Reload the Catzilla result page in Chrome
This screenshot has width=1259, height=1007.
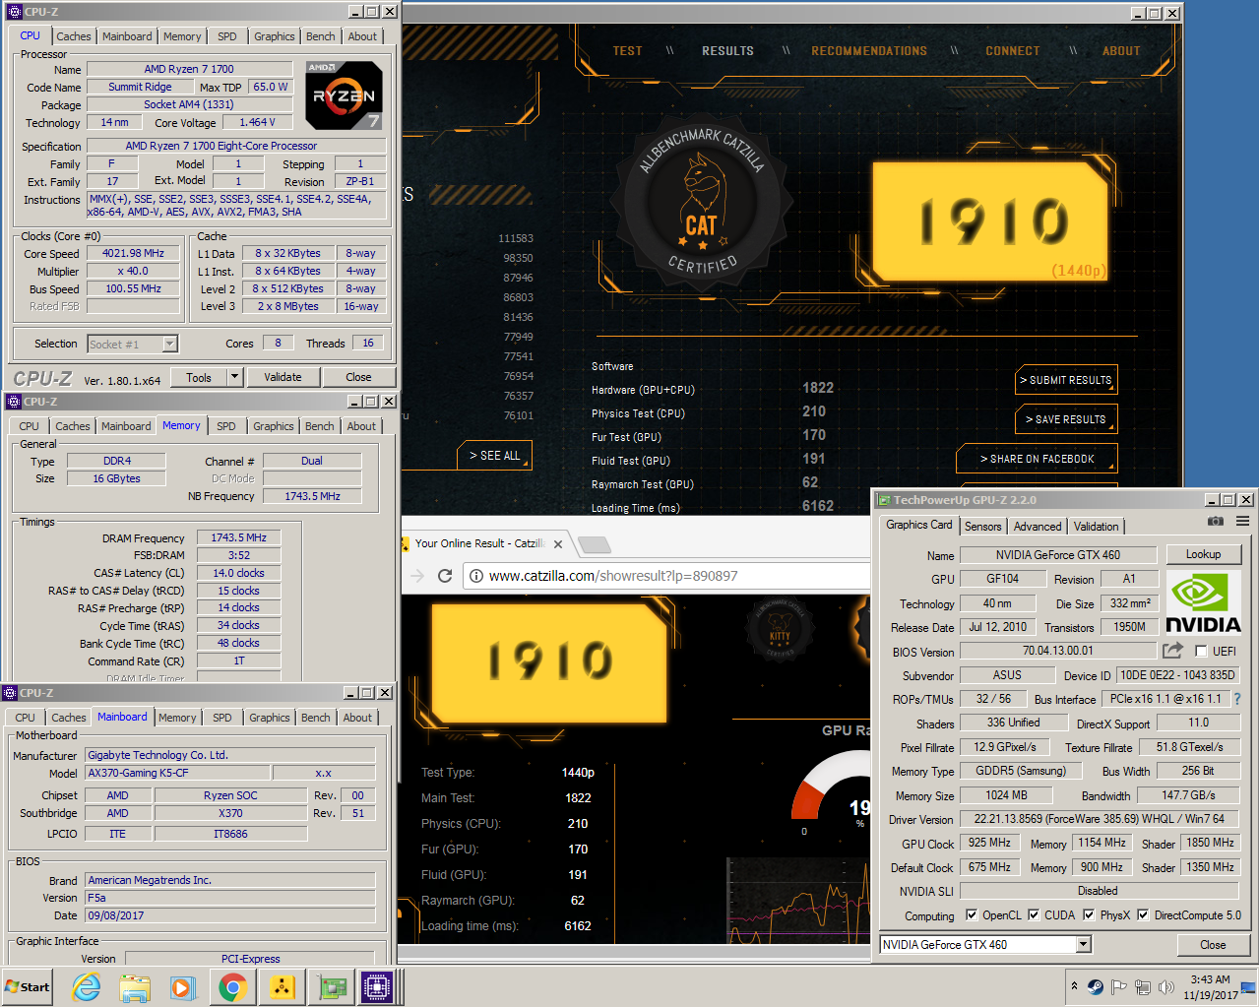(445, 576)
